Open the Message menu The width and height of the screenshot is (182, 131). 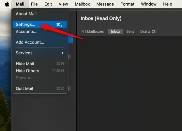[105, 4]
